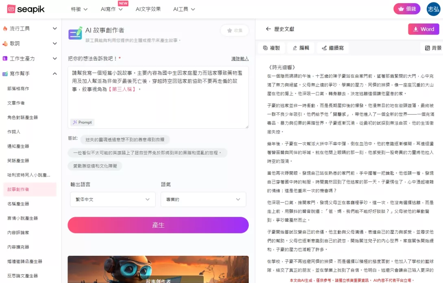This screenshot has height=283, width=443.
Task: Click the 志弘 user avatar
Action: click(433, 9)
